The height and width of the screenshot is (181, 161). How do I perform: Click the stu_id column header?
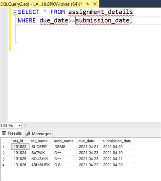[x=20, y=141]
